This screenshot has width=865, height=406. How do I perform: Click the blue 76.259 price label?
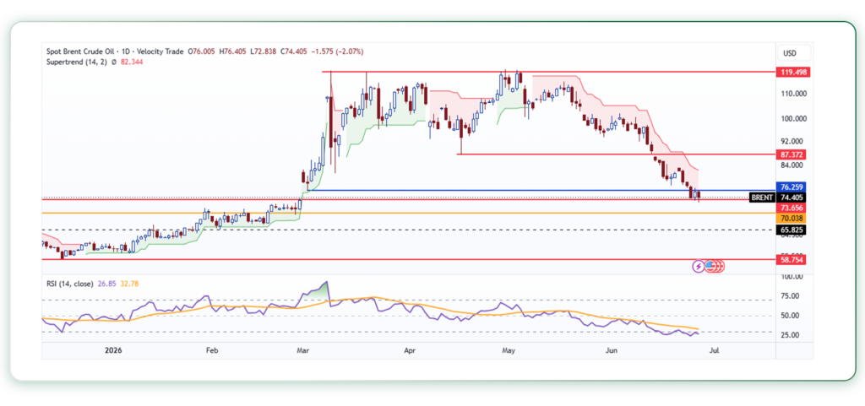791,187
